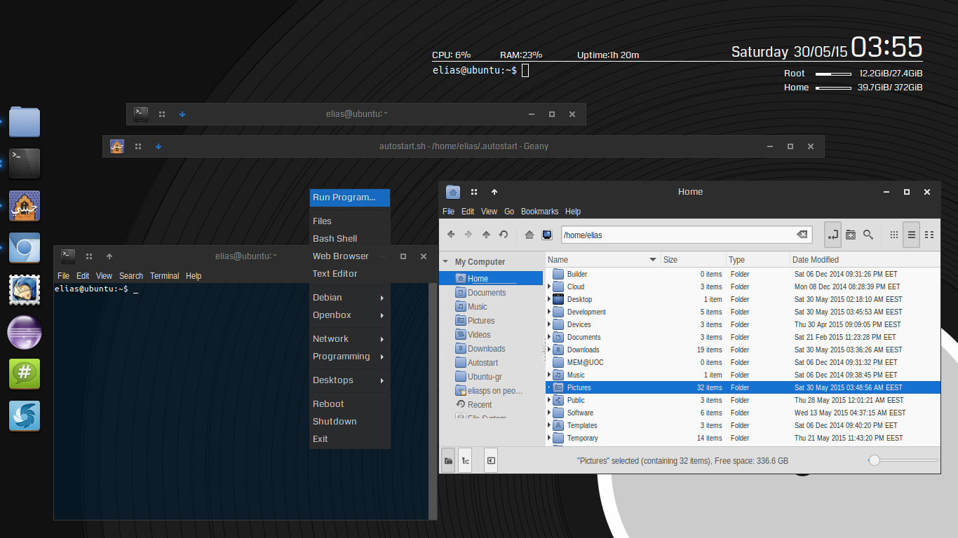Switch to list view

(x=912, y=235)
